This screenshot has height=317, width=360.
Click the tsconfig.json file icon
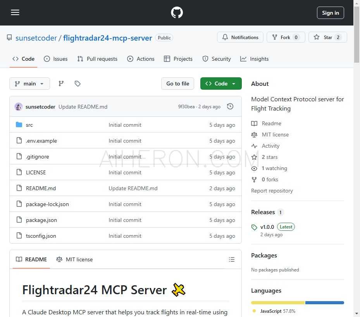[19, 235]
